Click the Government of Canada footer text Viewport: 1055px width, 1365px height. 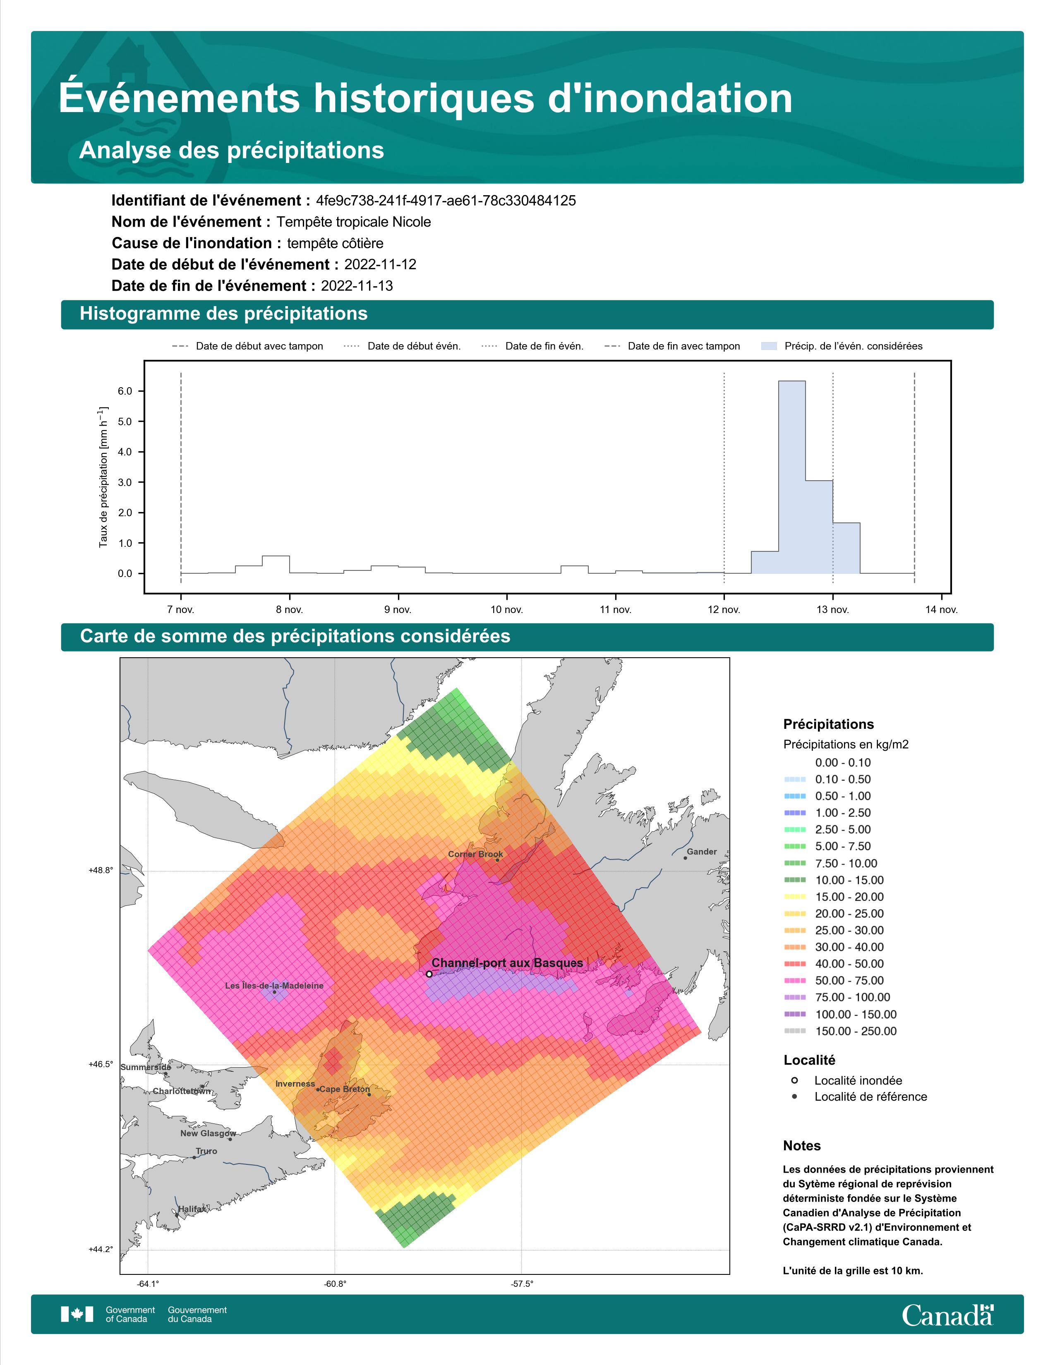[130, 1315]
